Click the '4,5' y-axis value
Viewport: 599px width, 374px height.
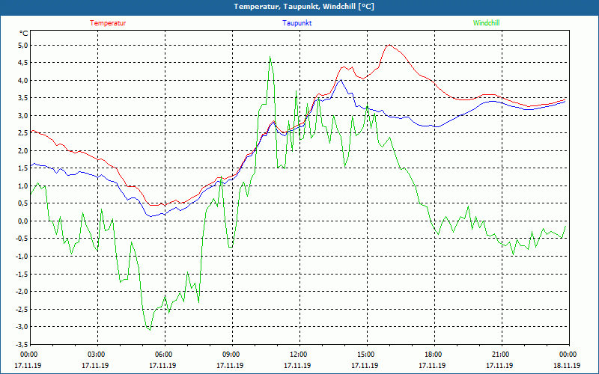[23, 63]
